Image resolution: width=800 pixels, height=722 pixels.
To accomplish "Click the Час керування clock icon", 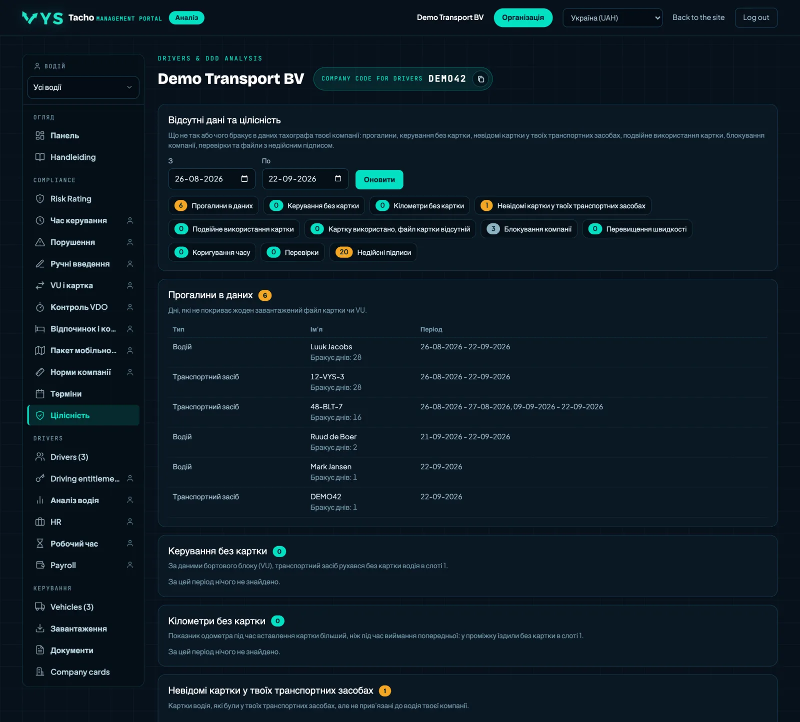I will coord(40,220).
